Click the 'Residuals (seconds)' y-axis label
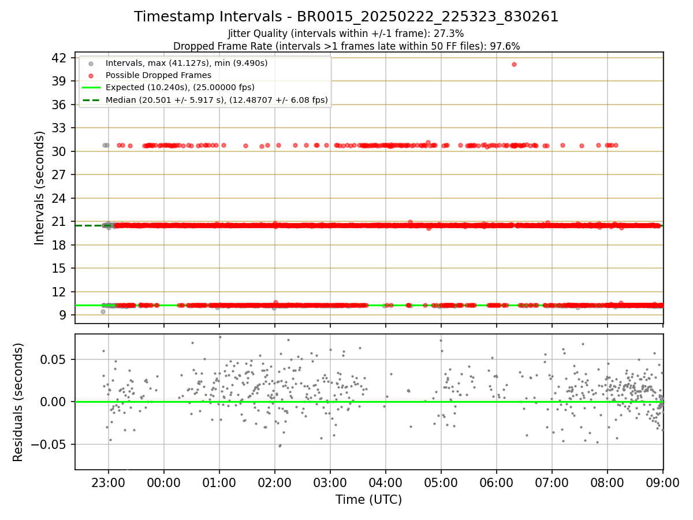Screen dimensions: 693x520 (x=18, y=402)
